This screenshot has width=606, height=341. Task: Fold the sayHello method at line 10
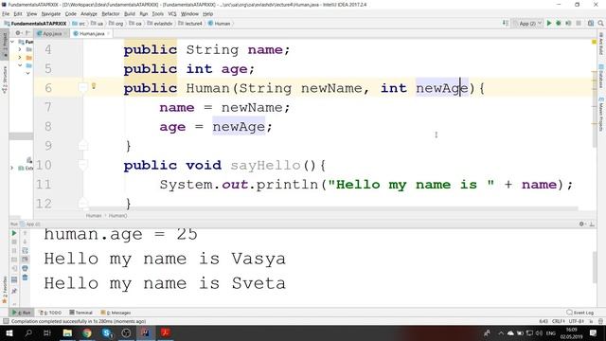[x=82, y=165]
